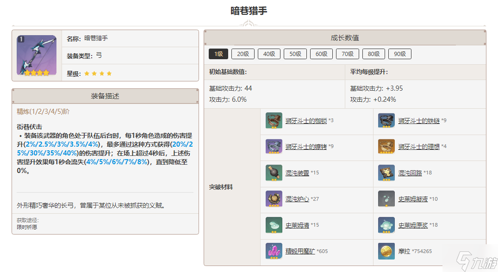Viewport: 498px width, 272px height.
Task: Click the 狮牙斗士的铁链 material icon
Action: (x=386, y=120)
